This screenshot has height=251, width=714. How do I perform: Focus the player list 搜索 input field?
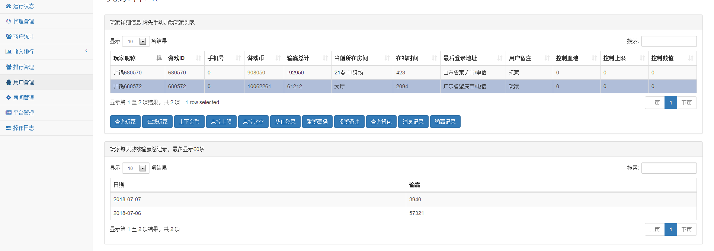coord(669,41)
